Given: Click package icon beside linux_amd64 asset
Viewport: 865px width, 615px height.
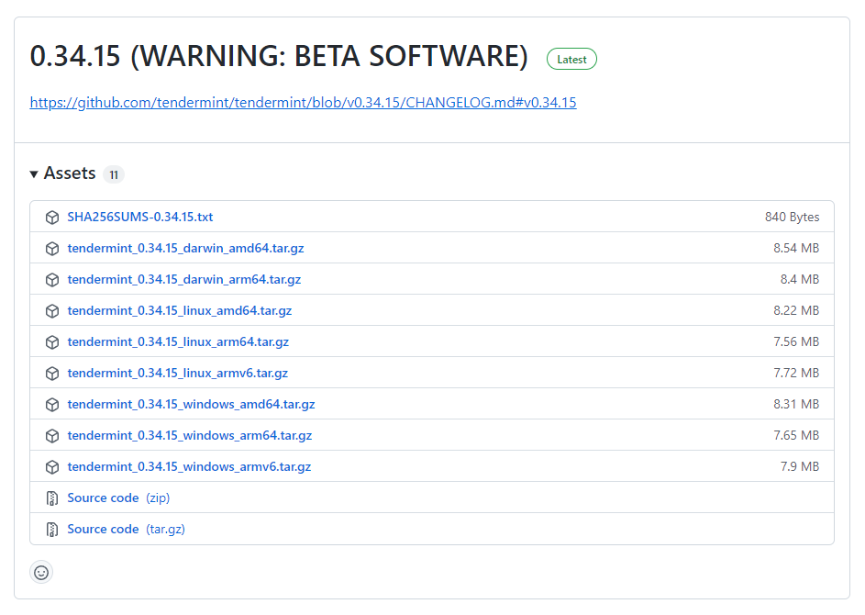Looking at the screenshot, I should (52, 311).
